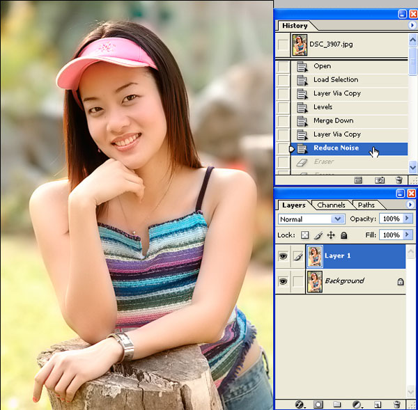Click the state icon beside Merge Down
Viewport: 418px width, 410px height.
click(302, 121)
